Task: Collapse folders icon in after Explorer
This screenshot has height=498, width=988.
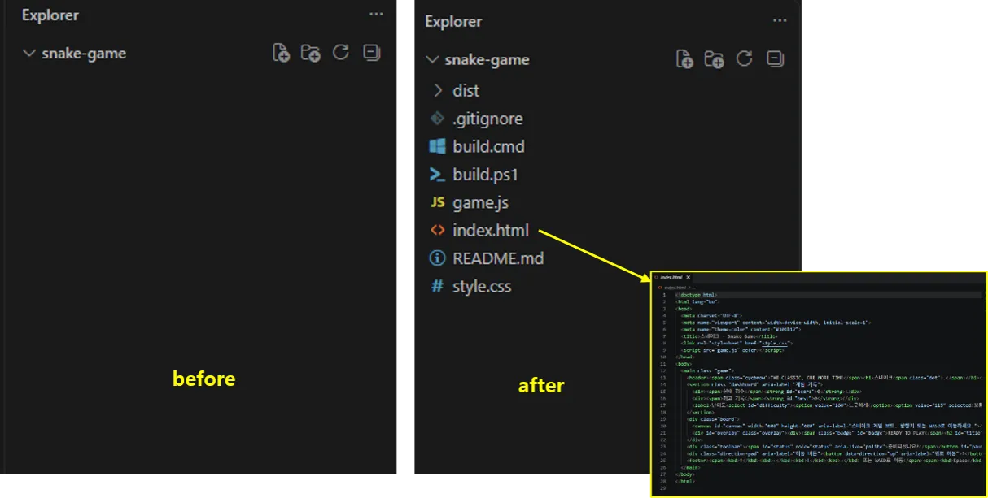Action: click(776, 58)
